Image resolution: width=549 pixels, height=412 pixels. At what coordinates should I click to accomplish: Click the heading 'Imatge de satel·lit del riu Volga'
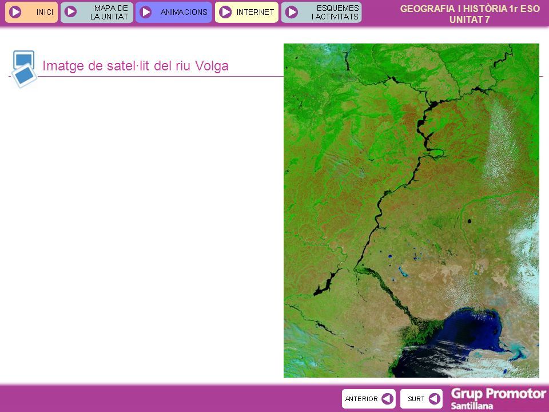pyautogui.click(x=136, y=66)
